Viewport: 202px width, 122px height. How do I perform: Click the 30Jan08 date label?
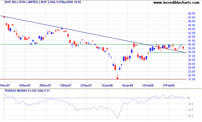click(128, 86)
